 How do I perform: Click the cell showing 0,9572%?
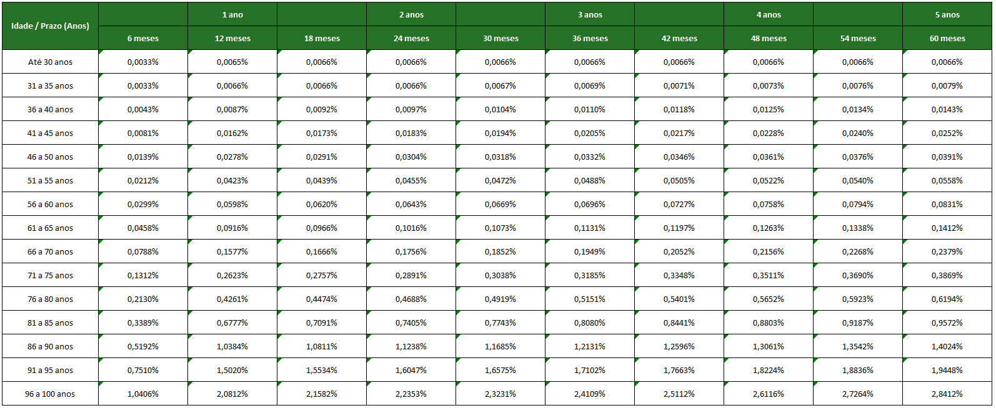[947, 323]
